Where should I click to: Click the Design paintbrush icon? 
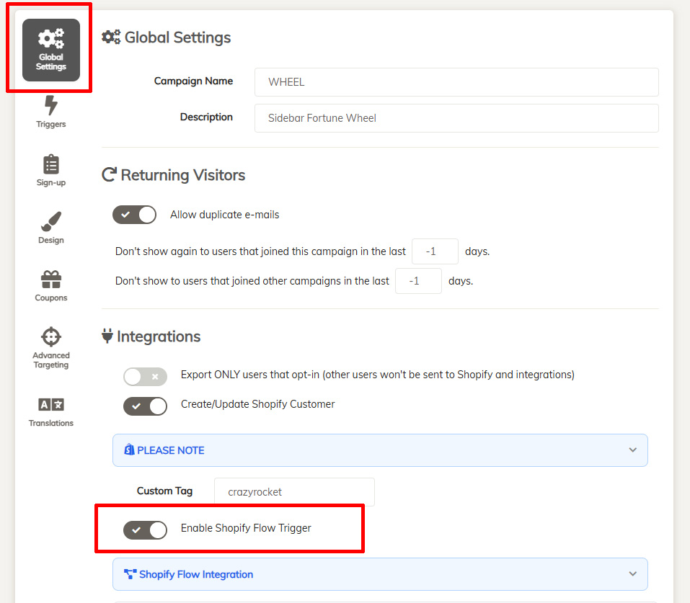click(51, 222)
